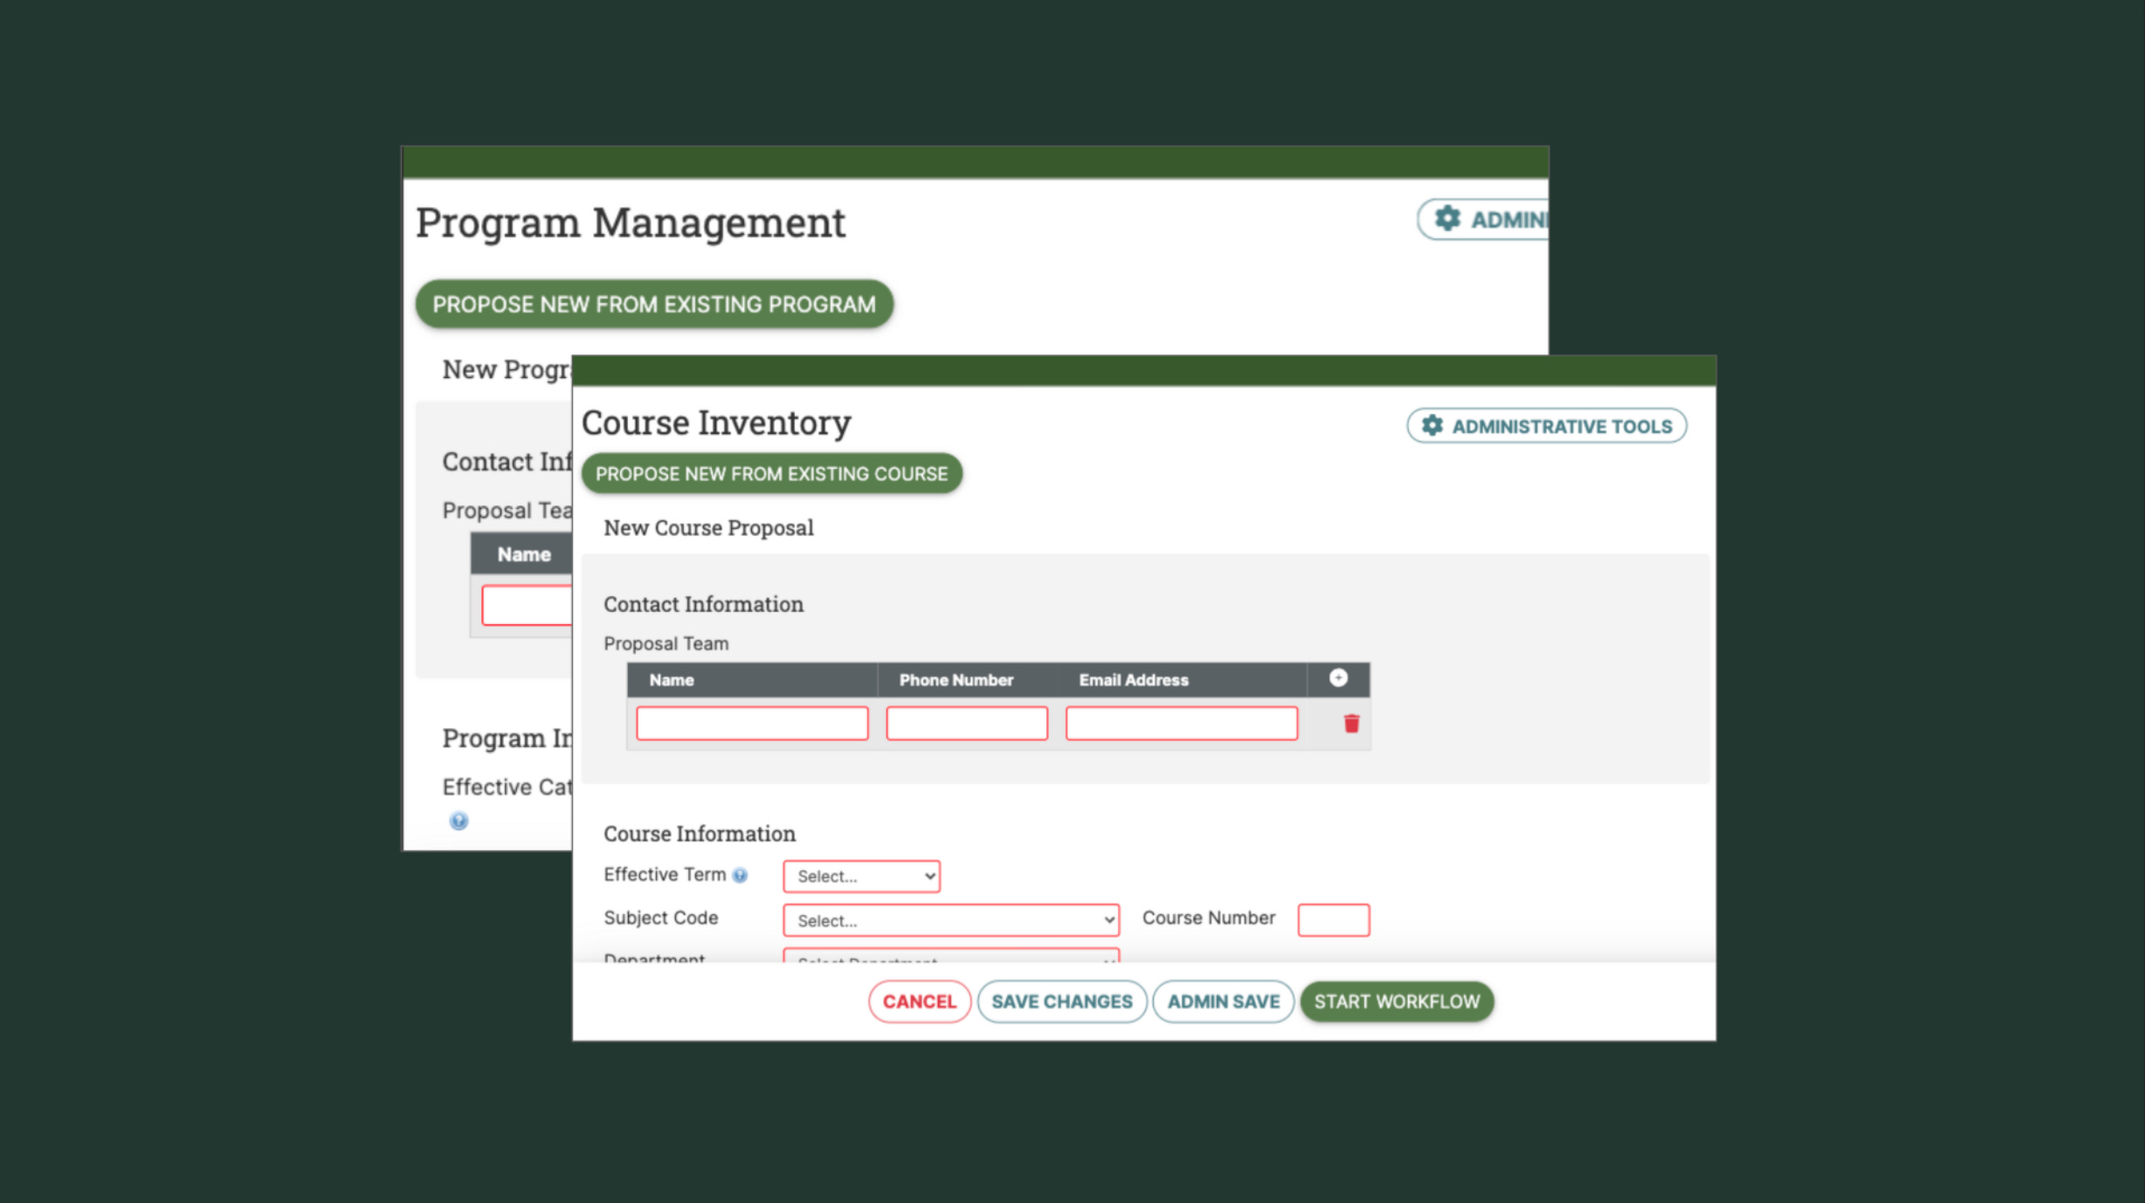Click Effective Term help icon
Image resolution: width=2145 pixels, height=1203 pixels.
[x=740, y=876]
